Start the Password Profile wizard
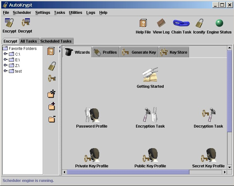Screen dimensions: 234x186 pos(92,118)
